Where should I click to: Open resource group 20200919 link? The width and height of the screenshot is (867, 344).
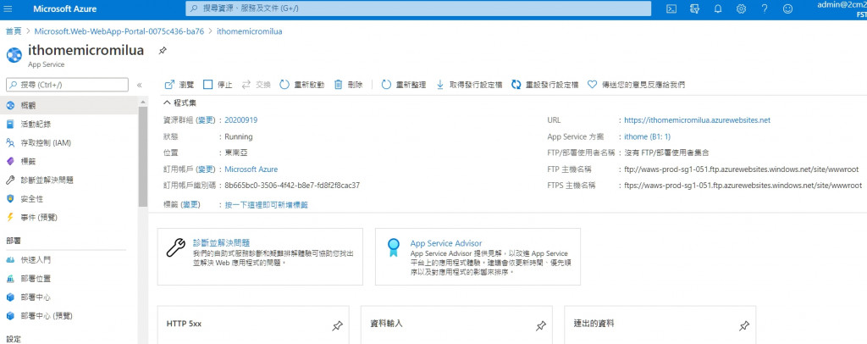coord(241,120)
